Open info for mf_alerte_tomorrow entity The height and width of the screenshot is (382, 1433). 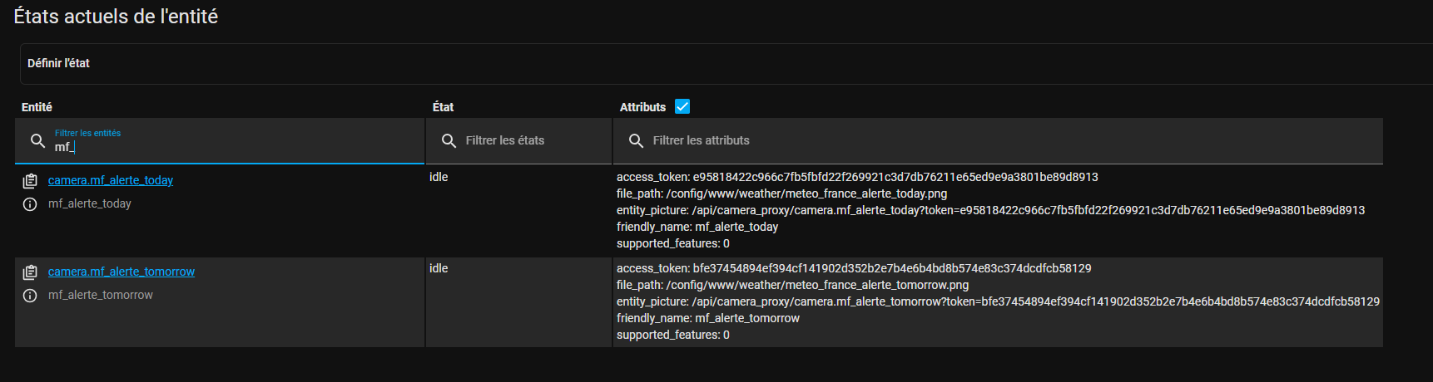[30, 296]
